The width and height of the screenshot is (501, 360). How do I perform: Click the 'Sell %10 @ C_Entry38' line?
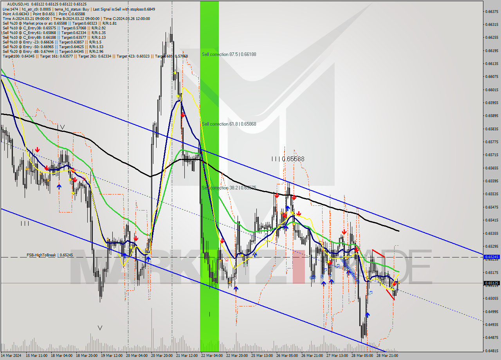54,28
